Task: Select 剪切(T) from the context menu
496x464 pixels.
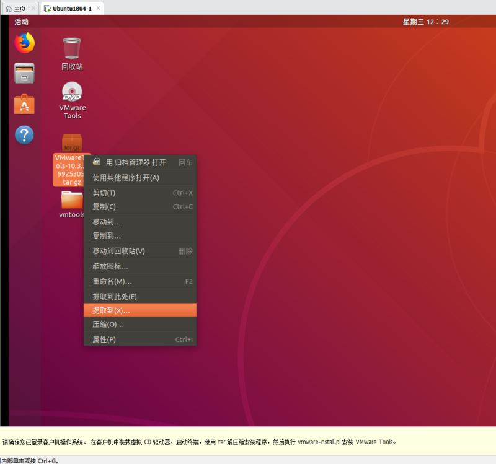Action: (x=140, y=193)
